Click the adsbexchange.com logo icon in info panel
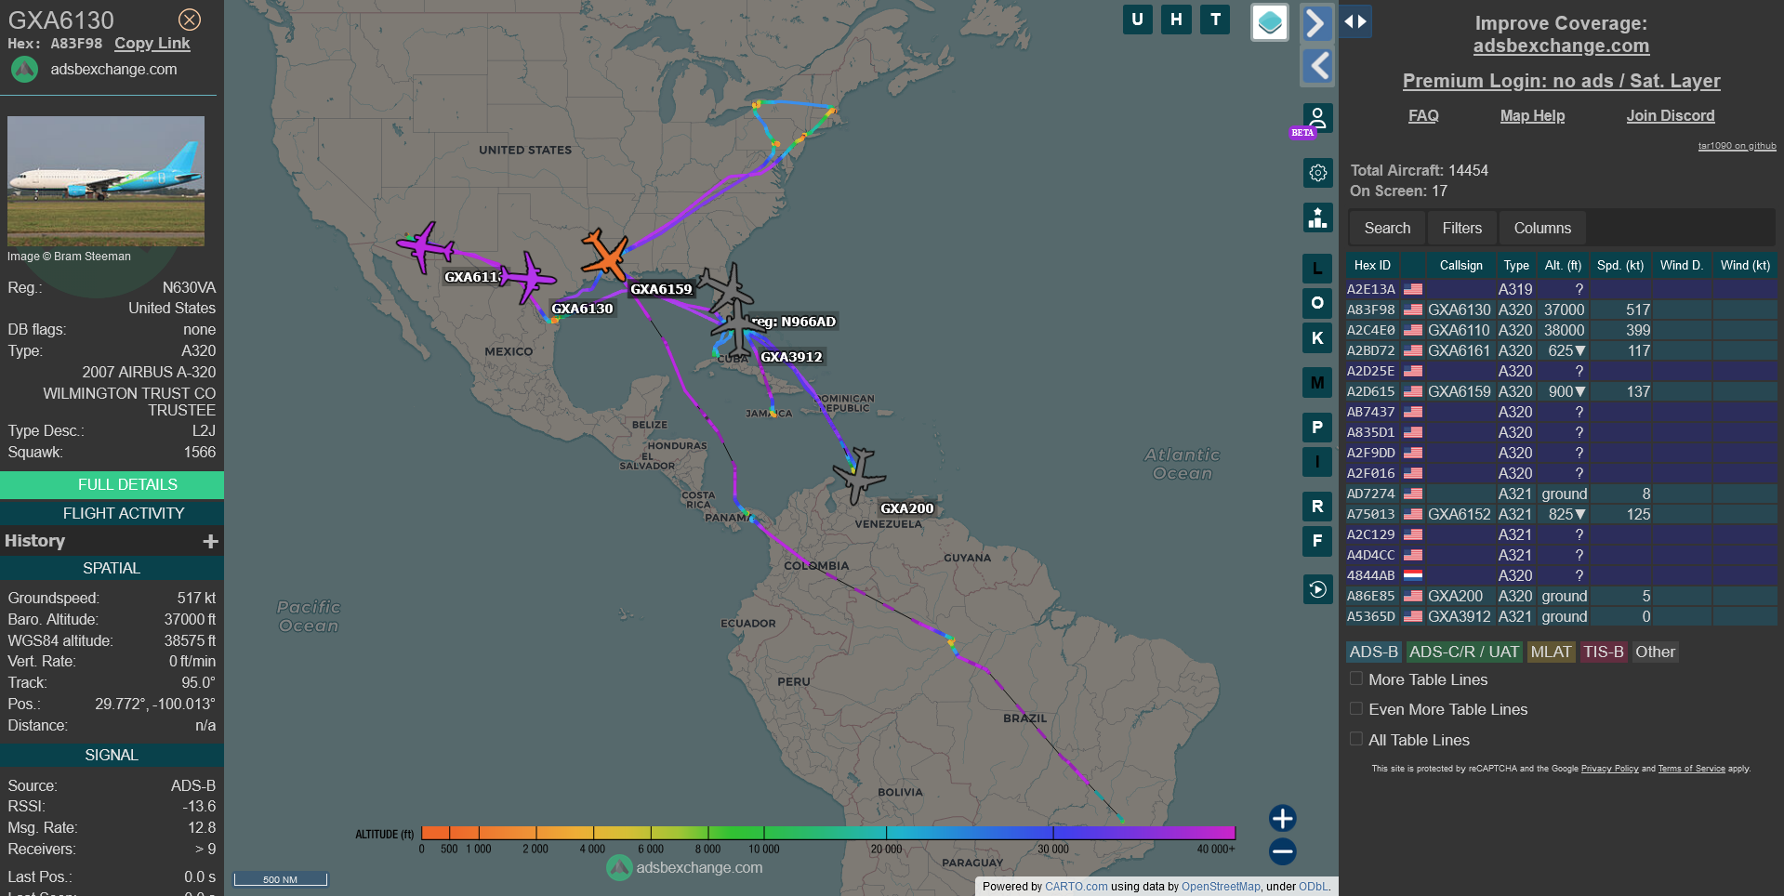 (25, 70)
